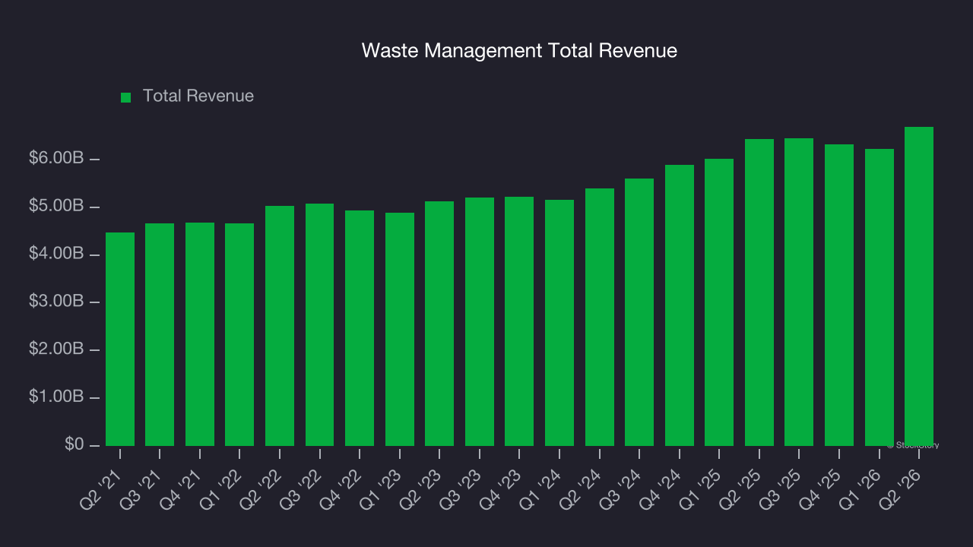The height and width of the screenshot is (547, 973).
Task: Select the Q4 '21 revenue bar
Action: pyautogui.click(x=200, y=334)
